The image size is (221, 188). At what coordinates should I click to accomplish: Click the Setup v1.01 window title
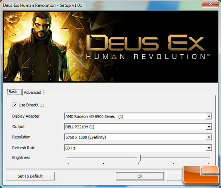43,5
